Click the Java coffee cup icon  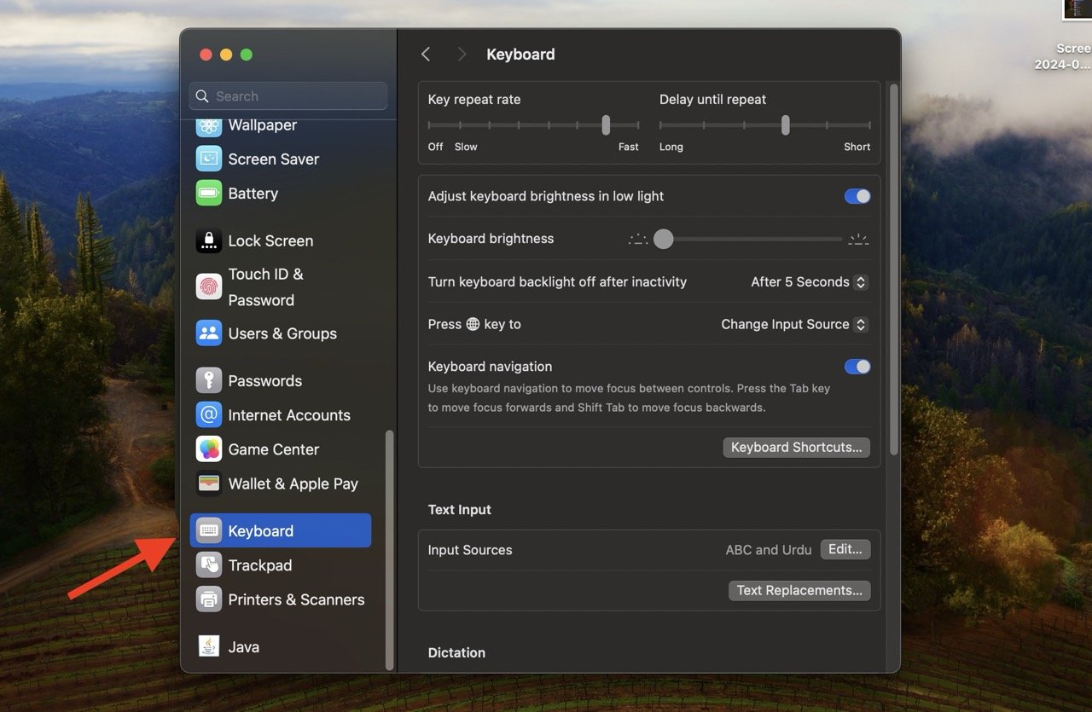coord(207,646)
